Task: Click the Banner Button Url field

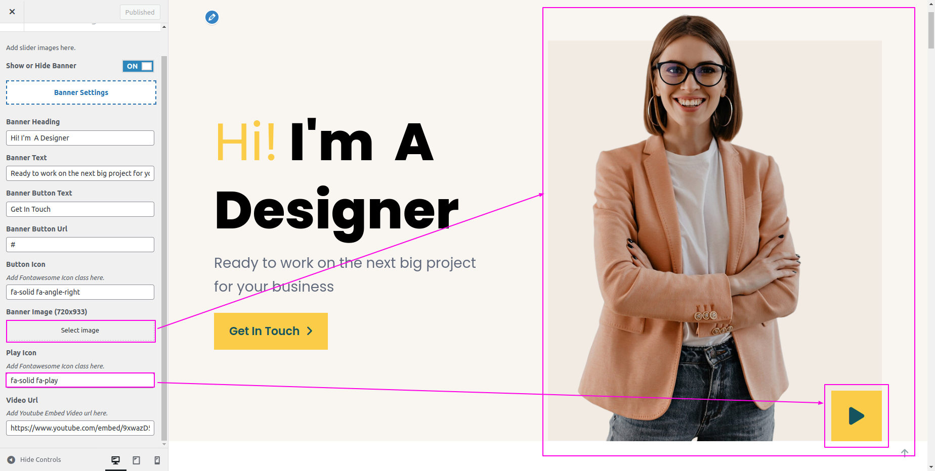Action: click(80, 245)
